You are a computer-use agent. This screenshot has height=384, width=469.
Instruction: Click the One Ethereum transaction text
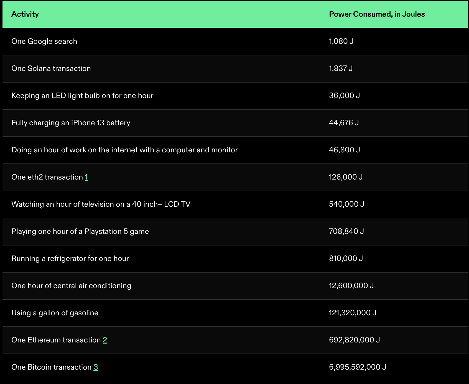[56, 340]
